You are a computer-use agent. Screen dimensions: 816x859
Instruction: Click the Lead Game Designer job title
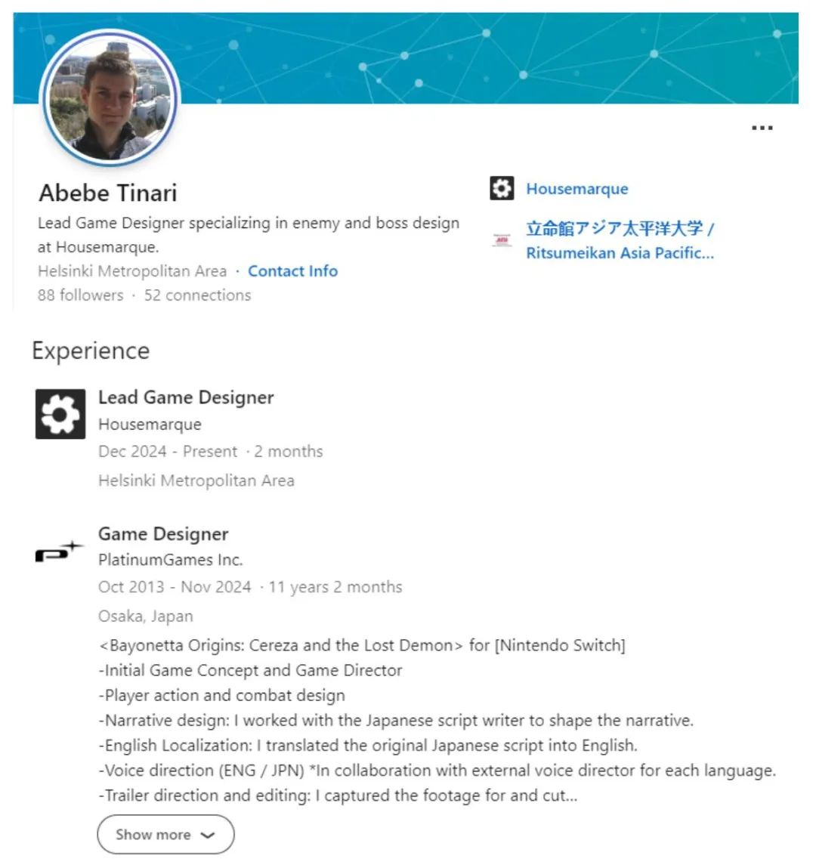point(186,397)
